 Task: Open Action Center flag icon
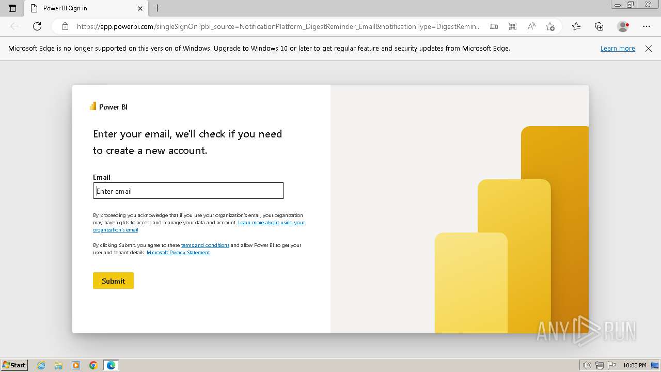click(x=611, y=365)
